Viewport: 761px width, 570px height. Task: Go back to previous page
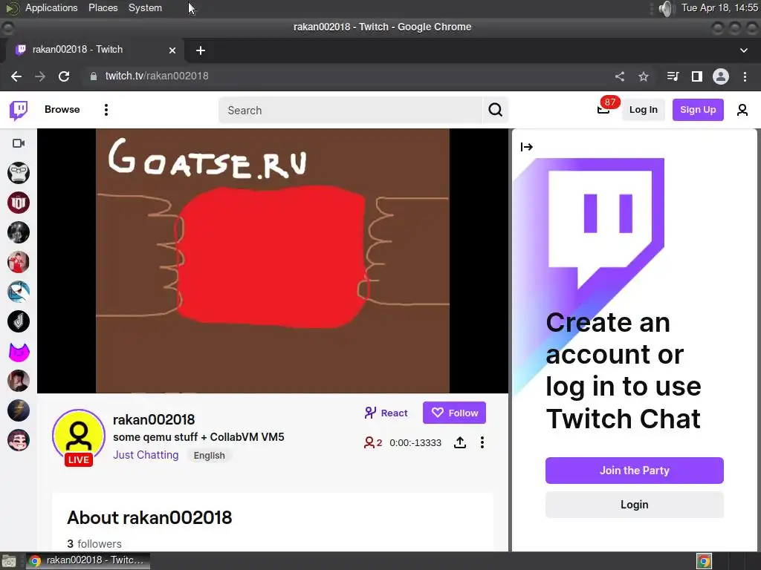coord(16,76)
